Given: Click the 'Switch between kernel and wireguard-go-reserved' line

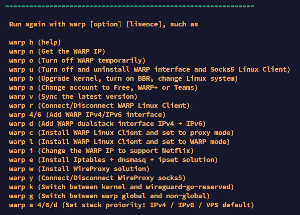Looking at the screenshot, I should 121,187.
